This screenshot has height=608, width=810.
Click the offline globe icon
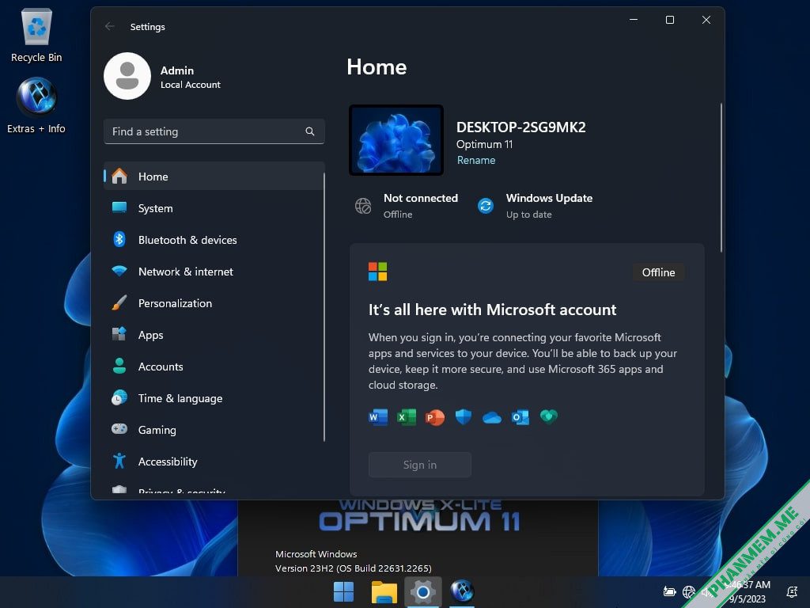[x=363, y=206]
